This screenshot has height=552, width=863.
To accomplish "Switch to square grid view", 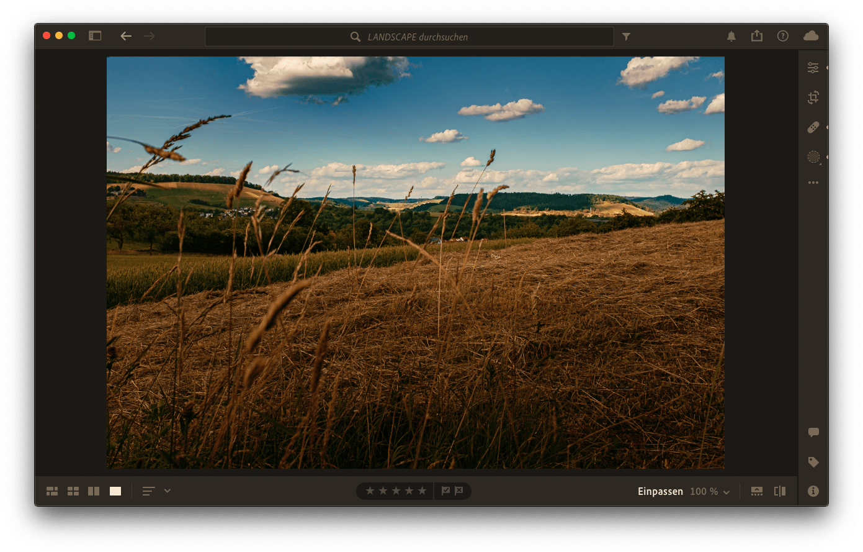I will pos(73,491).
